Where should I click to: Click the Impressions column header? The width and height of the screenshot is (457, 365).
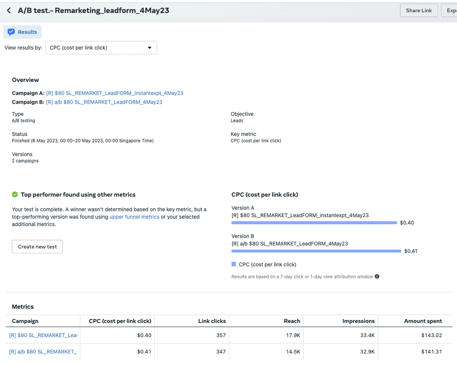pos(358,321)
